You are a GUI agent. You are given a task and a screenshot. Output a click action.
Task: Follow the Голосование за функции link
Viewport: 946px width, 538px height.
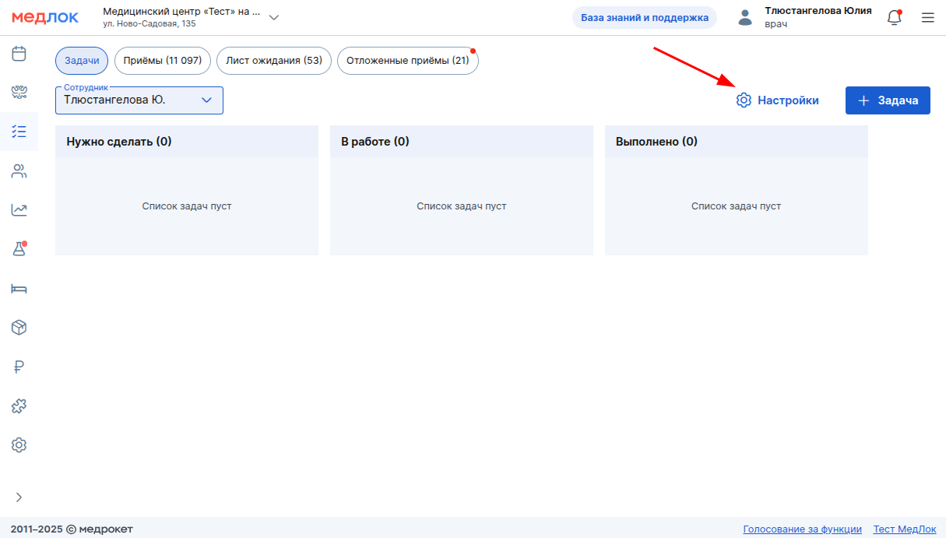point(802,529)
